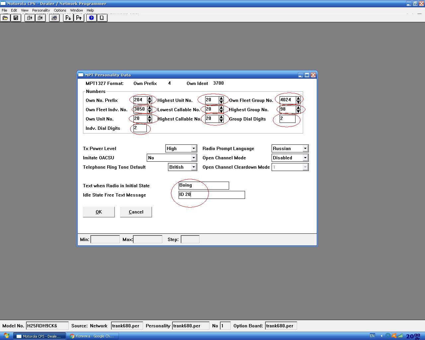The image size is (425, 340).
Task: Open the Options menu
Action: click(x=60, y=10)
